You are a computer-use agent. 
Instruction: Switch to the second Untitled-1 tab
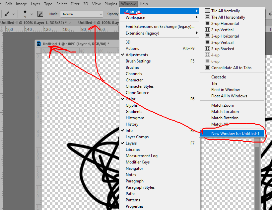pos(99,23)
